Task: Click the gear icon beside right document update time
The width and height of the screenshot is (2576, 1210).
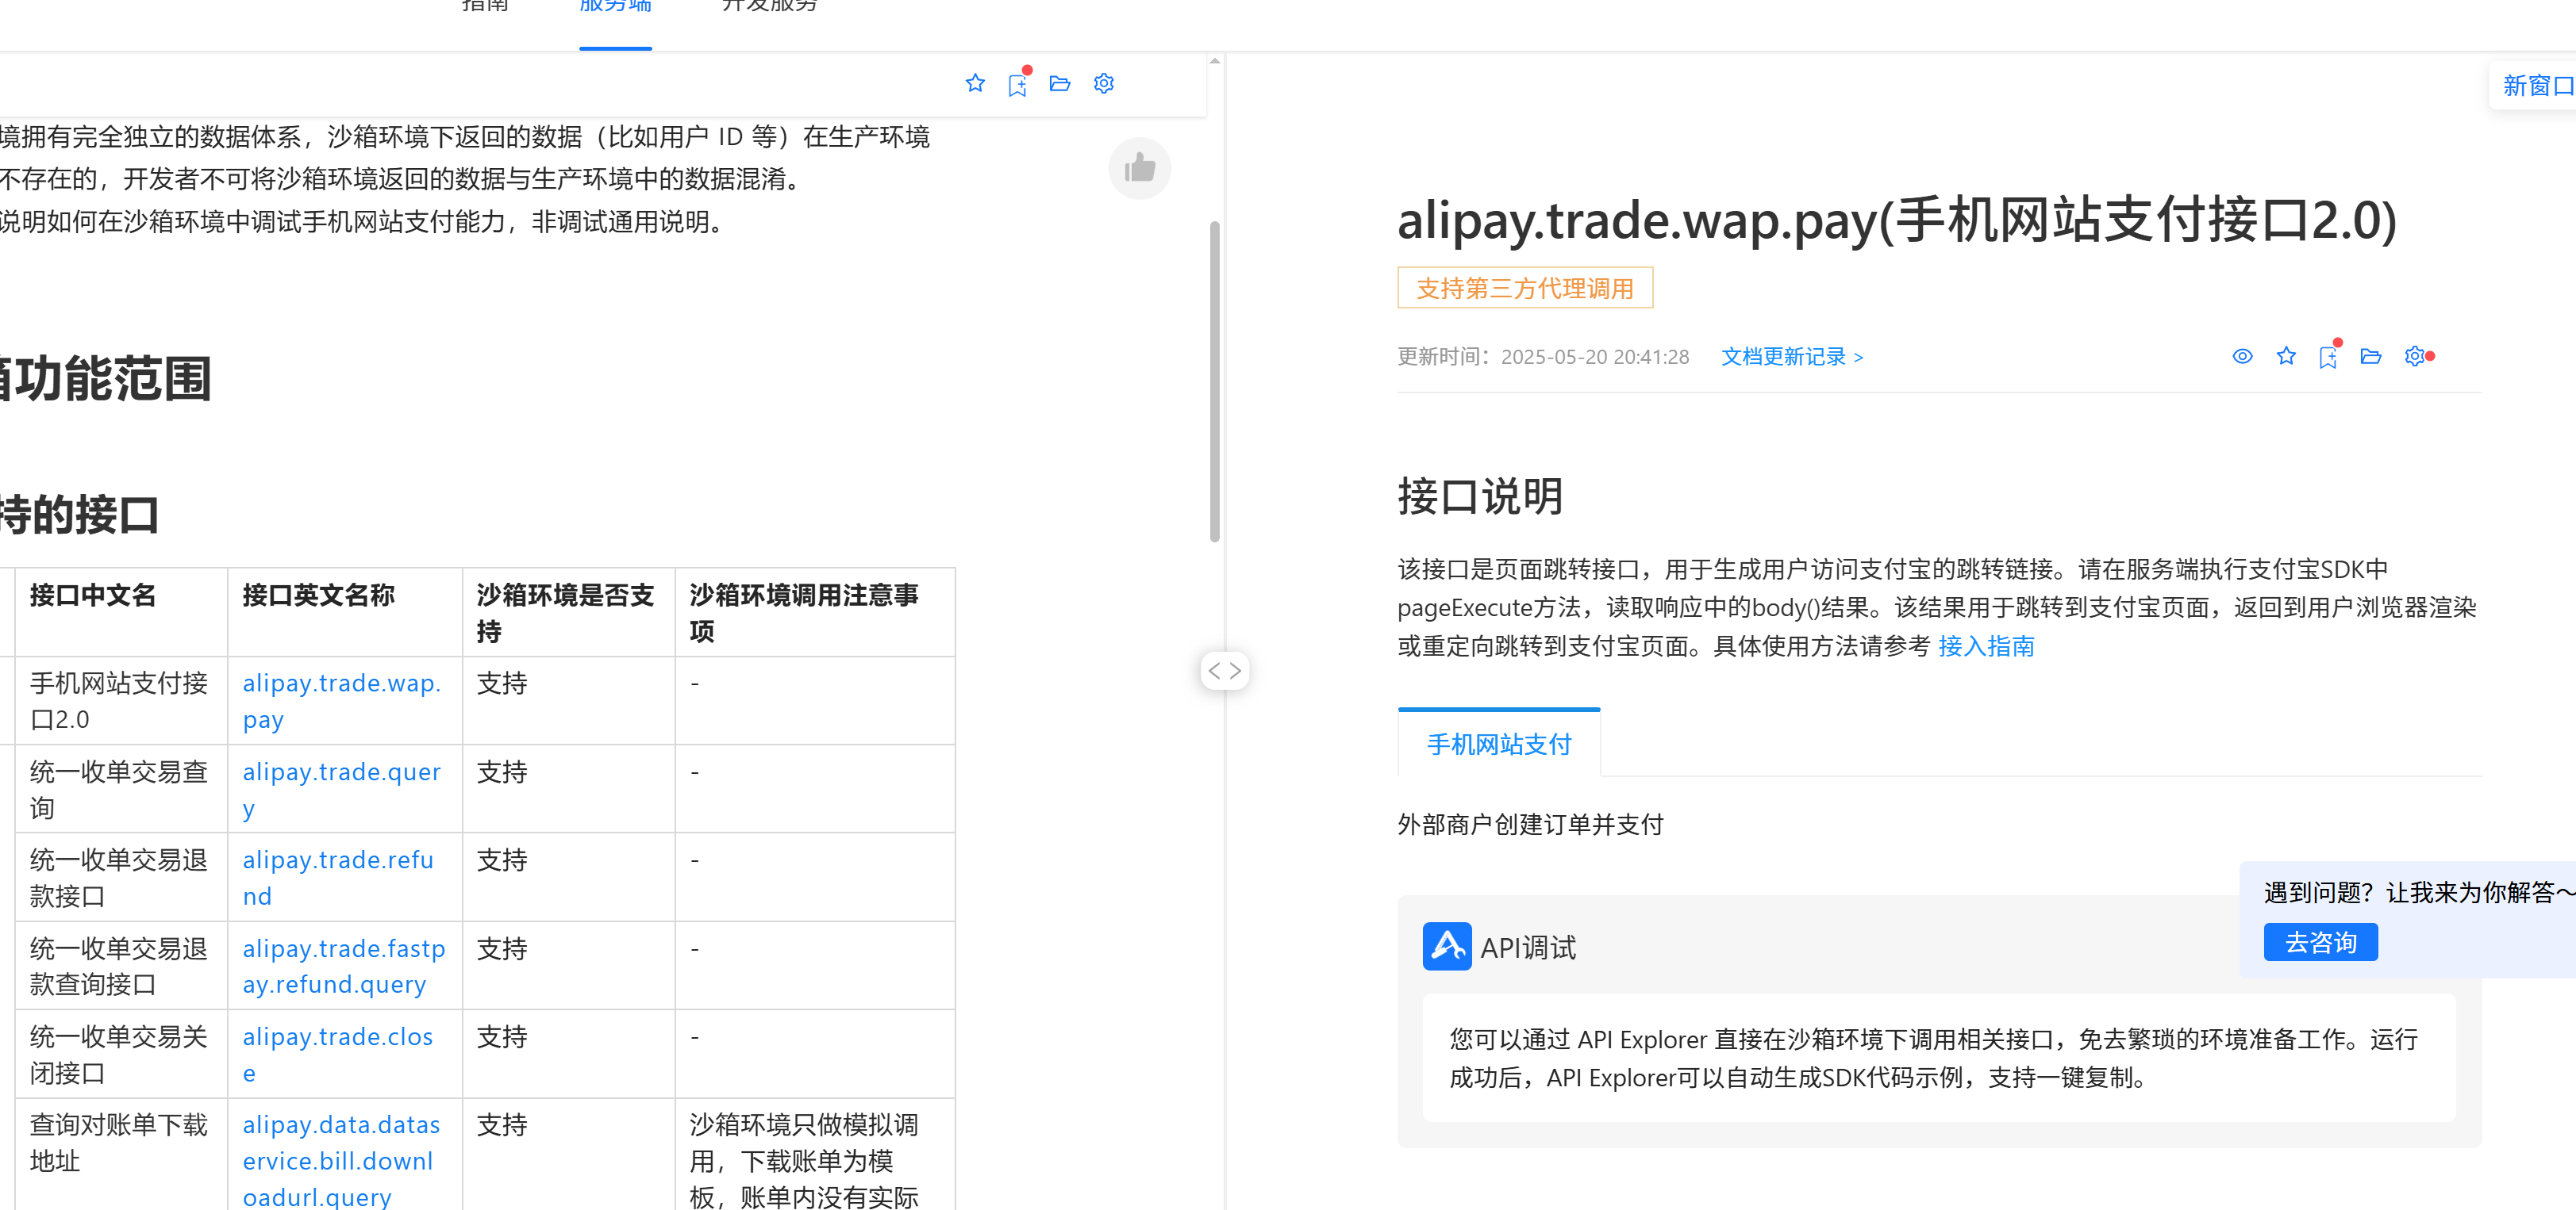Action: (x=2414, y=356)
